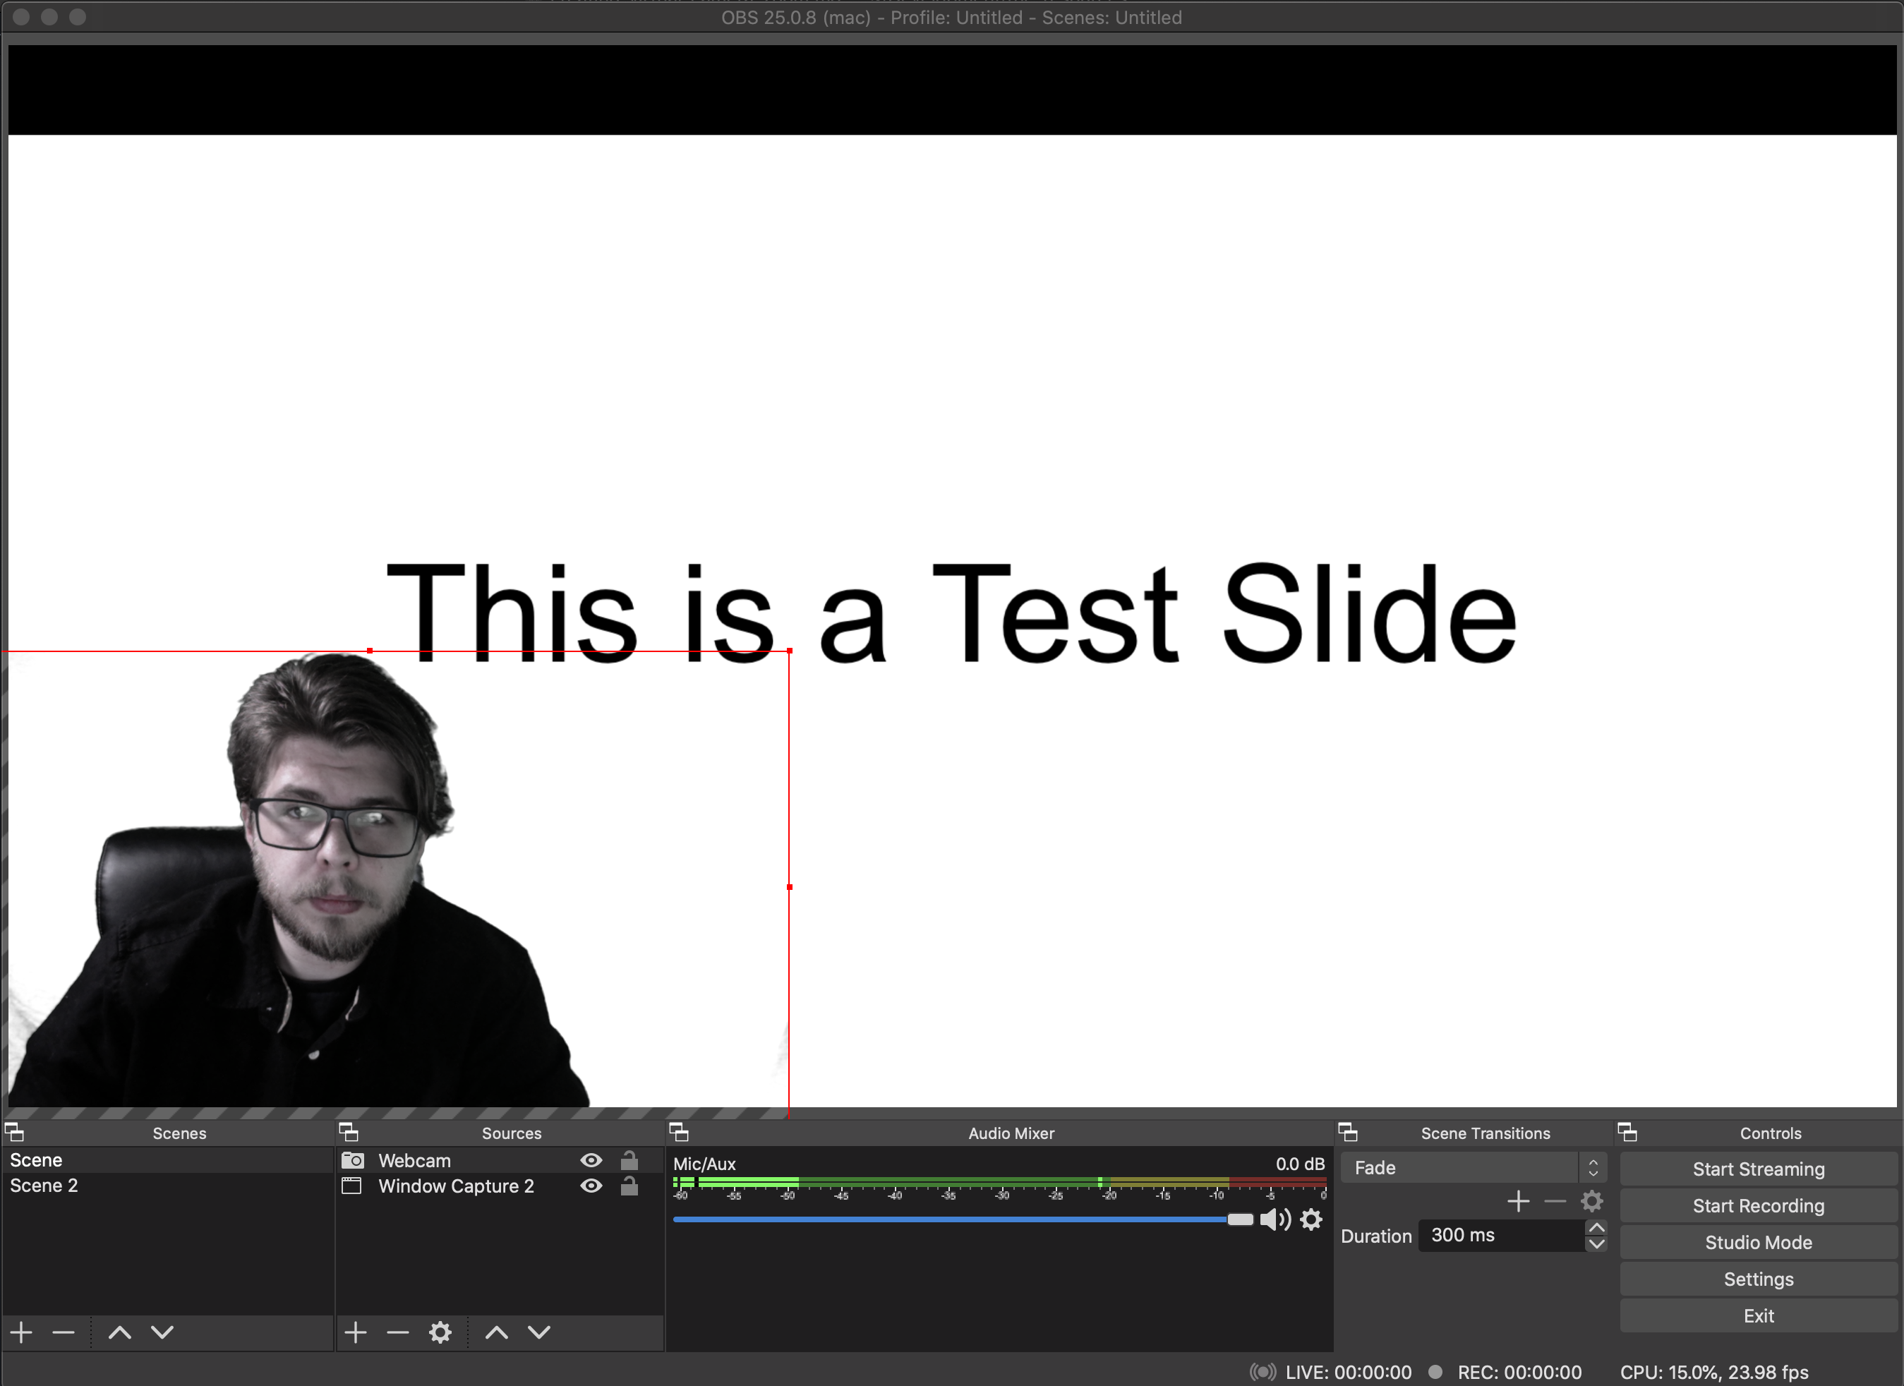
Task: Move scene down in Scenes list
Action: click(x=162, y=1332)
